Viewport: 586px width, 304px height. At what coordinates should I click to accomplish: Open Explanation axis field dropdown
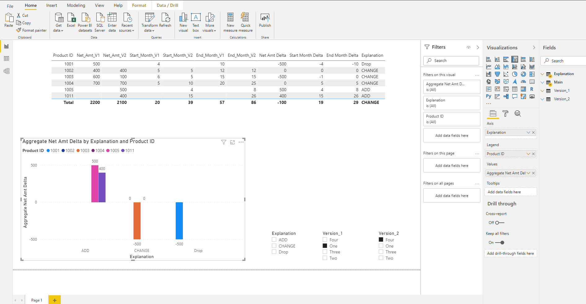coord(528,132)
